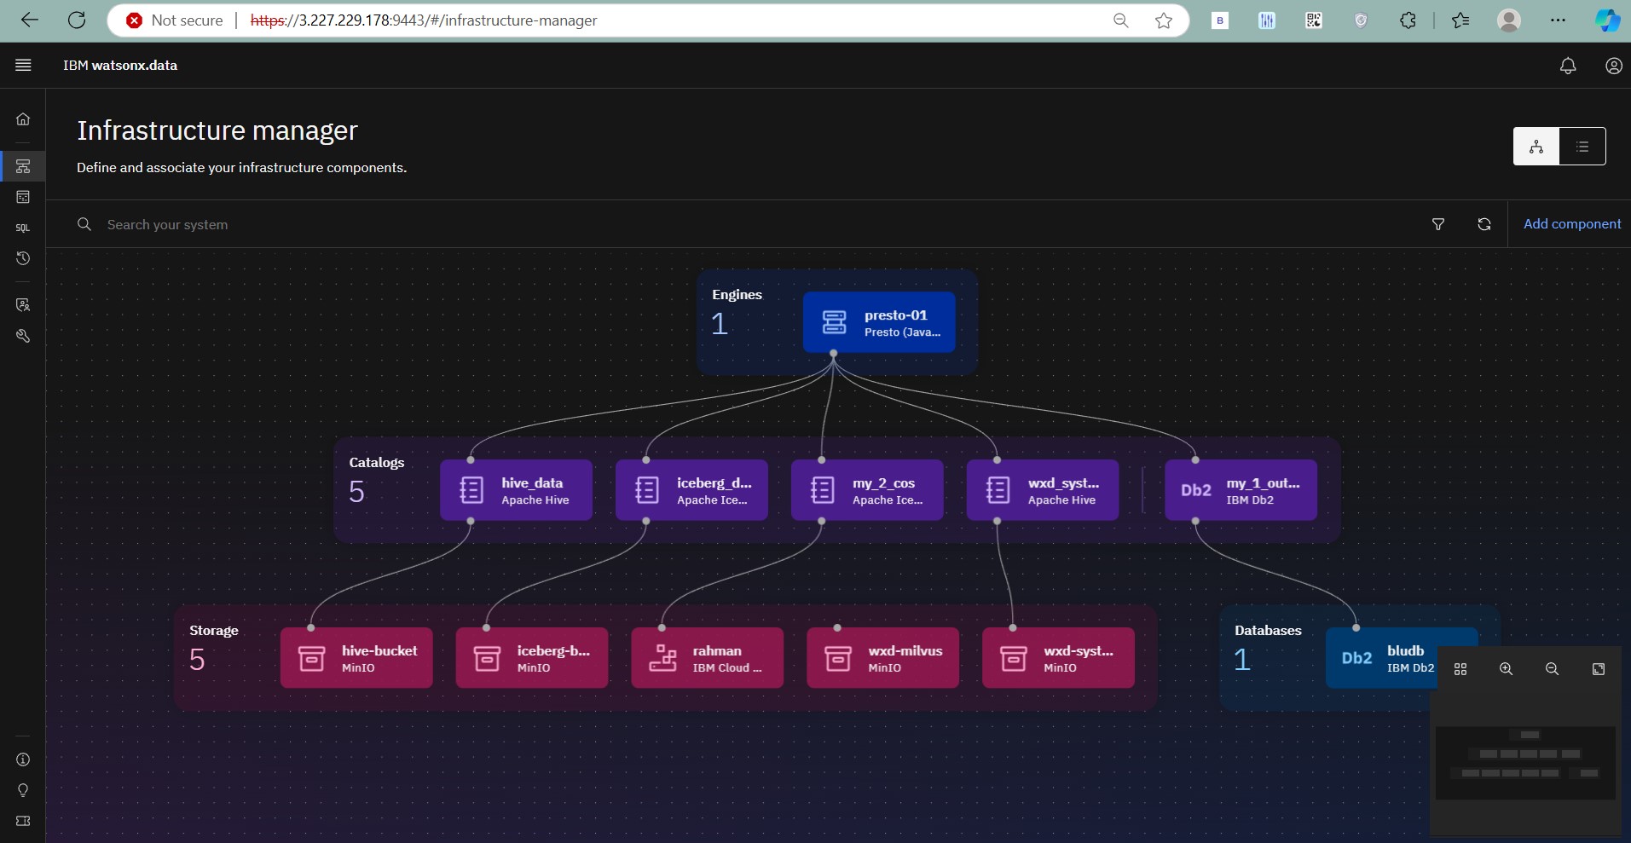Select the presto-01 engine node

(879, 322)
